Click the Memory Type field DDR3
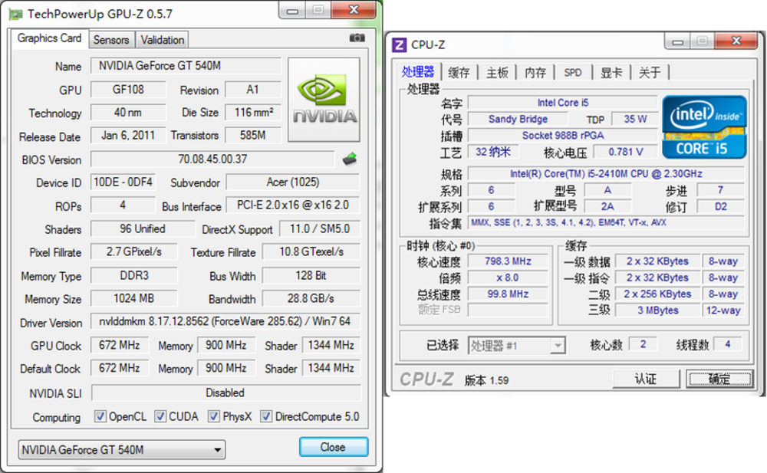This screenshot has height=473, width=767. (x=134, y=275)
